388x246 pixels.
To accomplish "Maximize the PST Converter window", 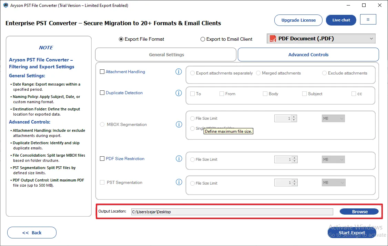I will tap(364, 5).
